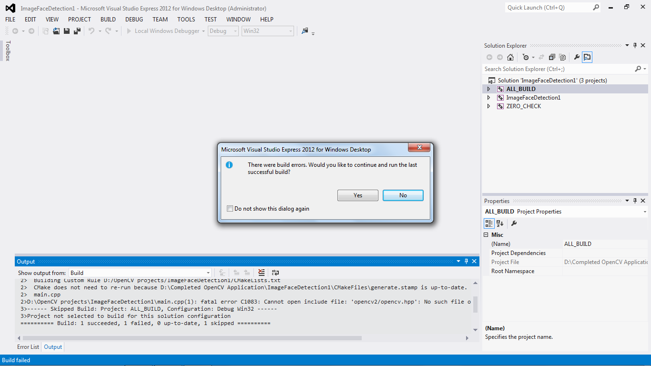Viewport: 651px width, 366px height.
Task: Open the VIEW menu
Action: click(52, 20)
